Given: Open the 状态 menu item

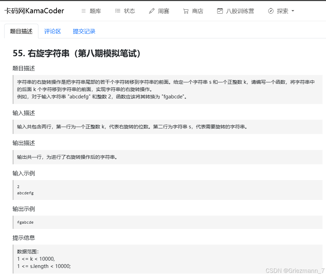Looking at the screenshot, I should click(x=129, y=11).
